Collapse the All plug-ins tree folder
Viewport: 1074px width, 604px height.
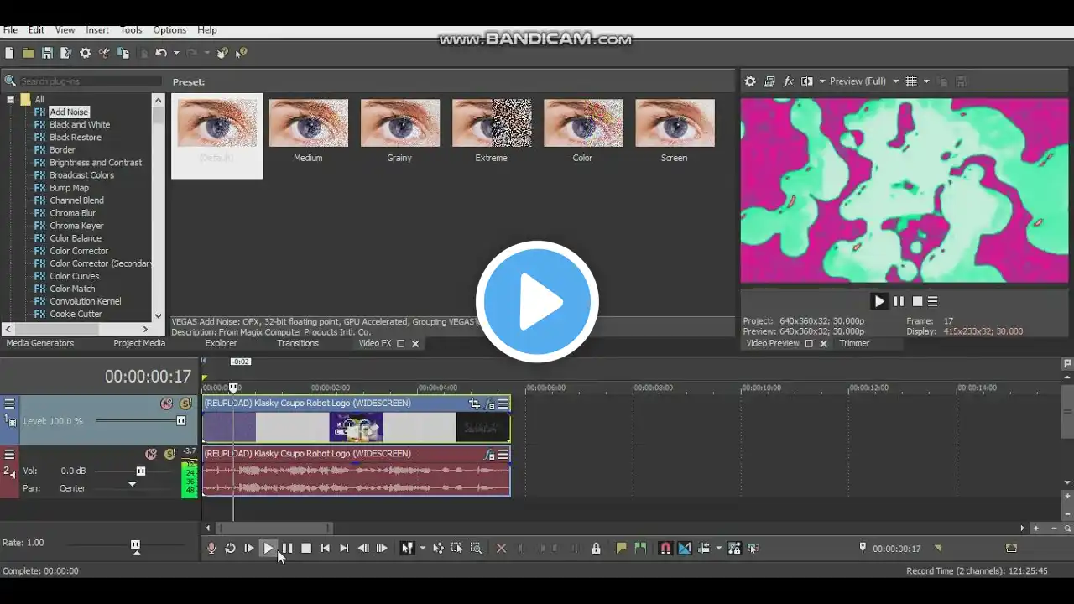[11, 99]
